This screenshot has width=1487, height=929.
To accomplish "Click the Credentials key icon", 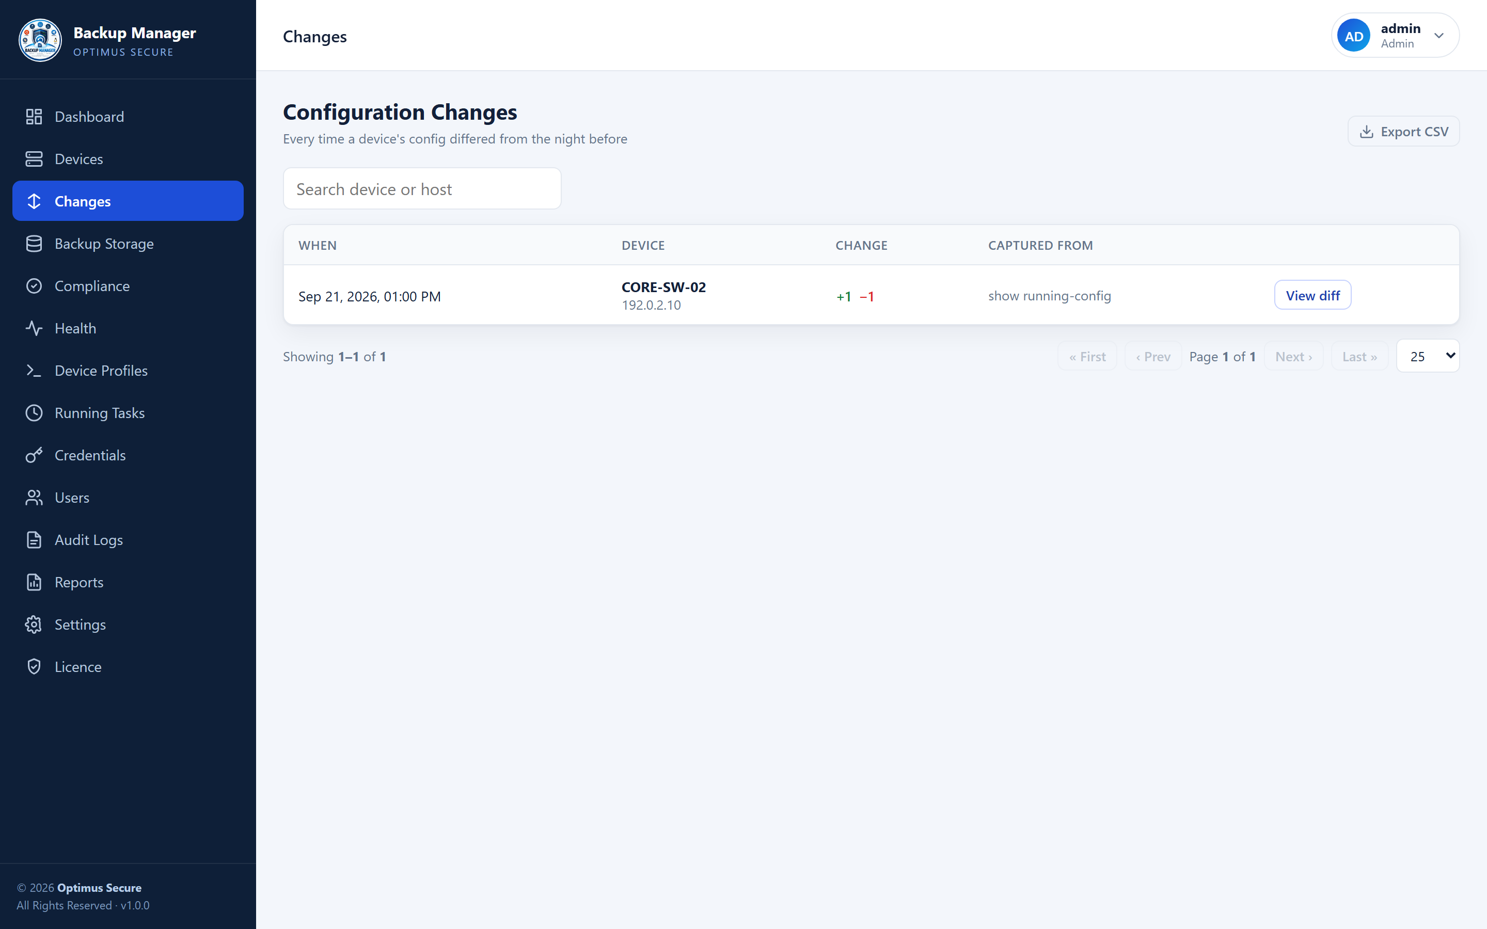I will [x=34, y=455].
